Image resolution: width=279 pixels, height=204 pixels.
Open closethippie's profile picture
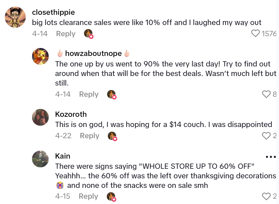15,17
